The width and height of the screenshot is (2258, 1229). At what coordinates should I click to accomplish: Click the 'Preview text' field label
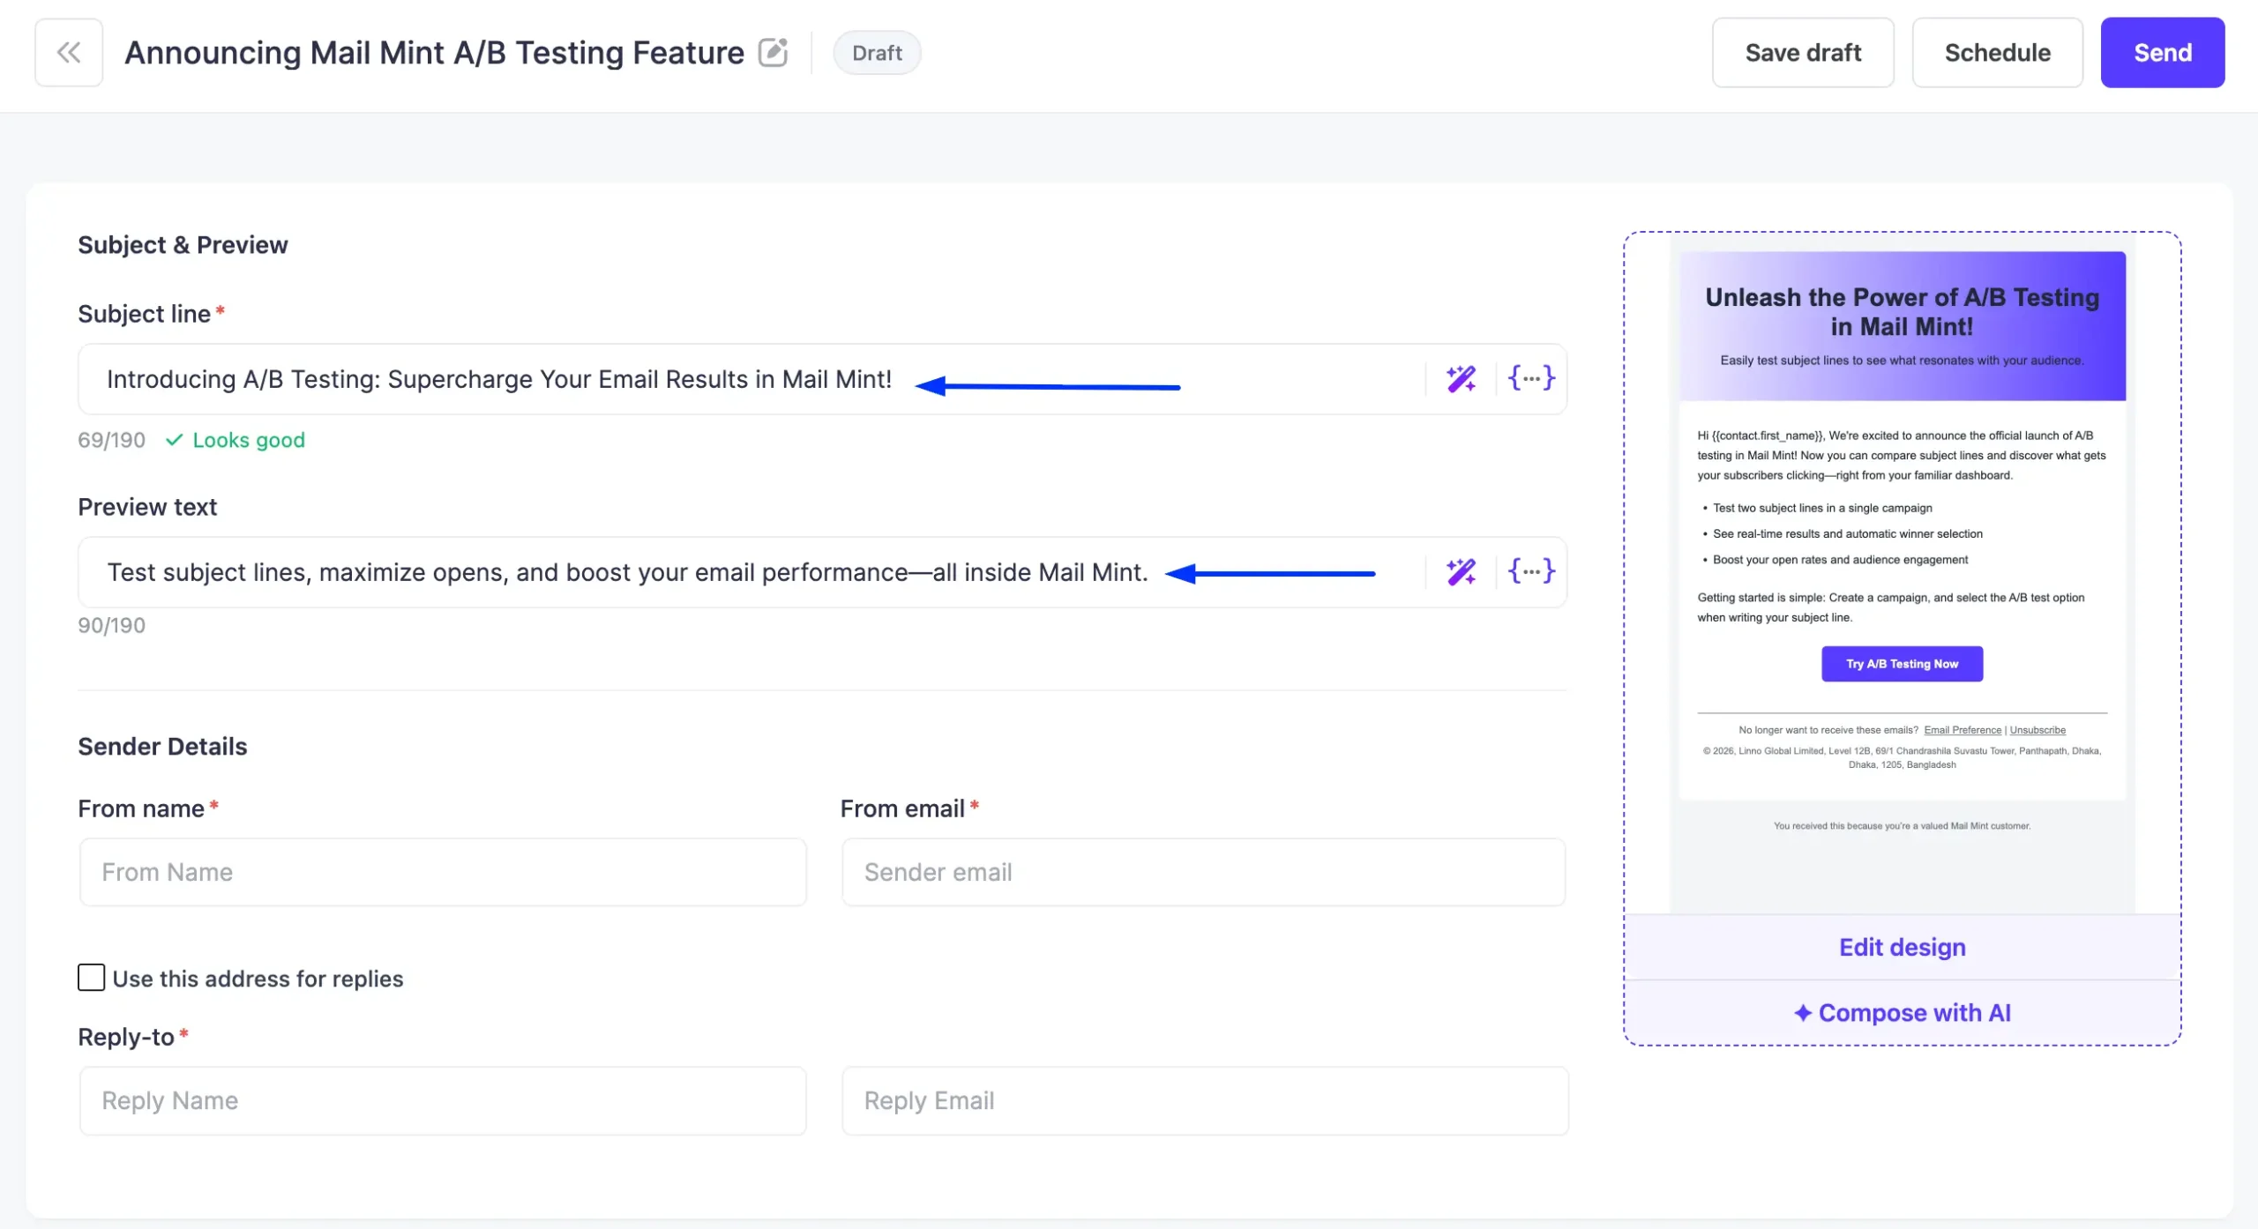click(147, 507)
